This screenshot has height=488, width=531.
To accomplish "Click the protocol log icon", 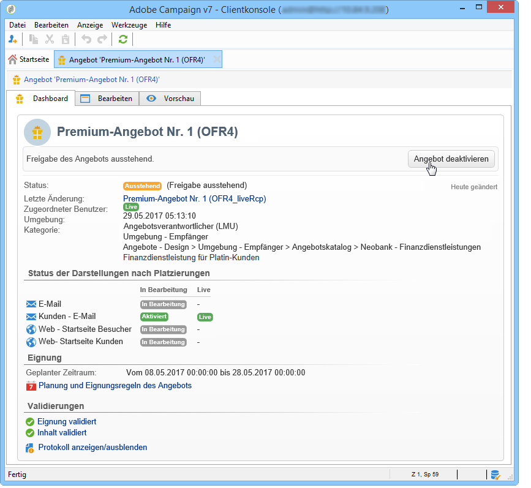I will pyautogui.click(x=30, y=448).
